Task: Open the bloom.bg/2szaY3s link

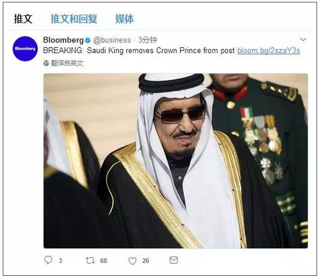Action: pos(269,51)
